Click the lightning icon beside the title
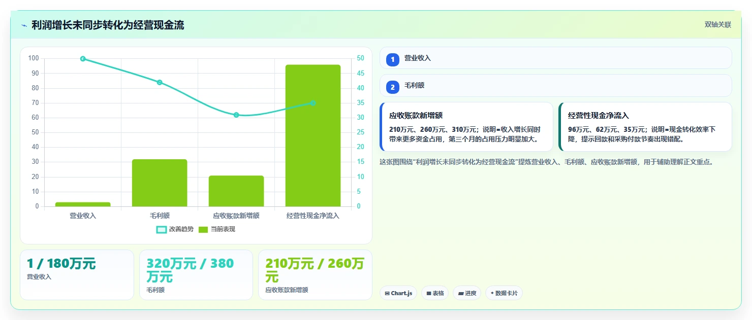Screen dimensions: 752x320 click(24, 25)
